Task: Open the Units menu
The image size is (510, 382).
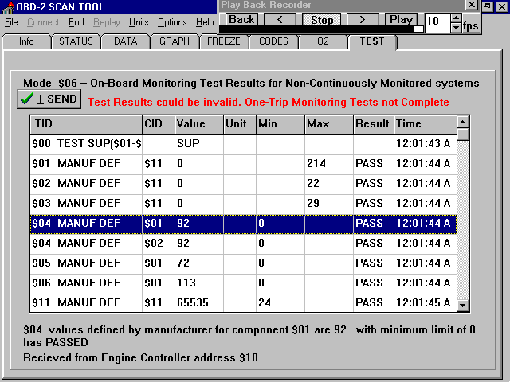Action: [x=139, y=22]
